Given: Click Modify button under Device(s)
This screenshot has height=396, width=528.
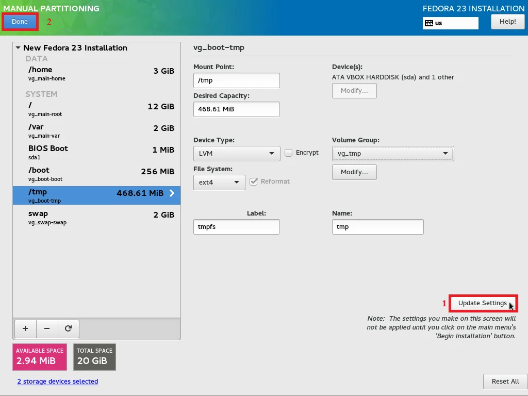Looking at the screenshot, I should tap(354, 91).
